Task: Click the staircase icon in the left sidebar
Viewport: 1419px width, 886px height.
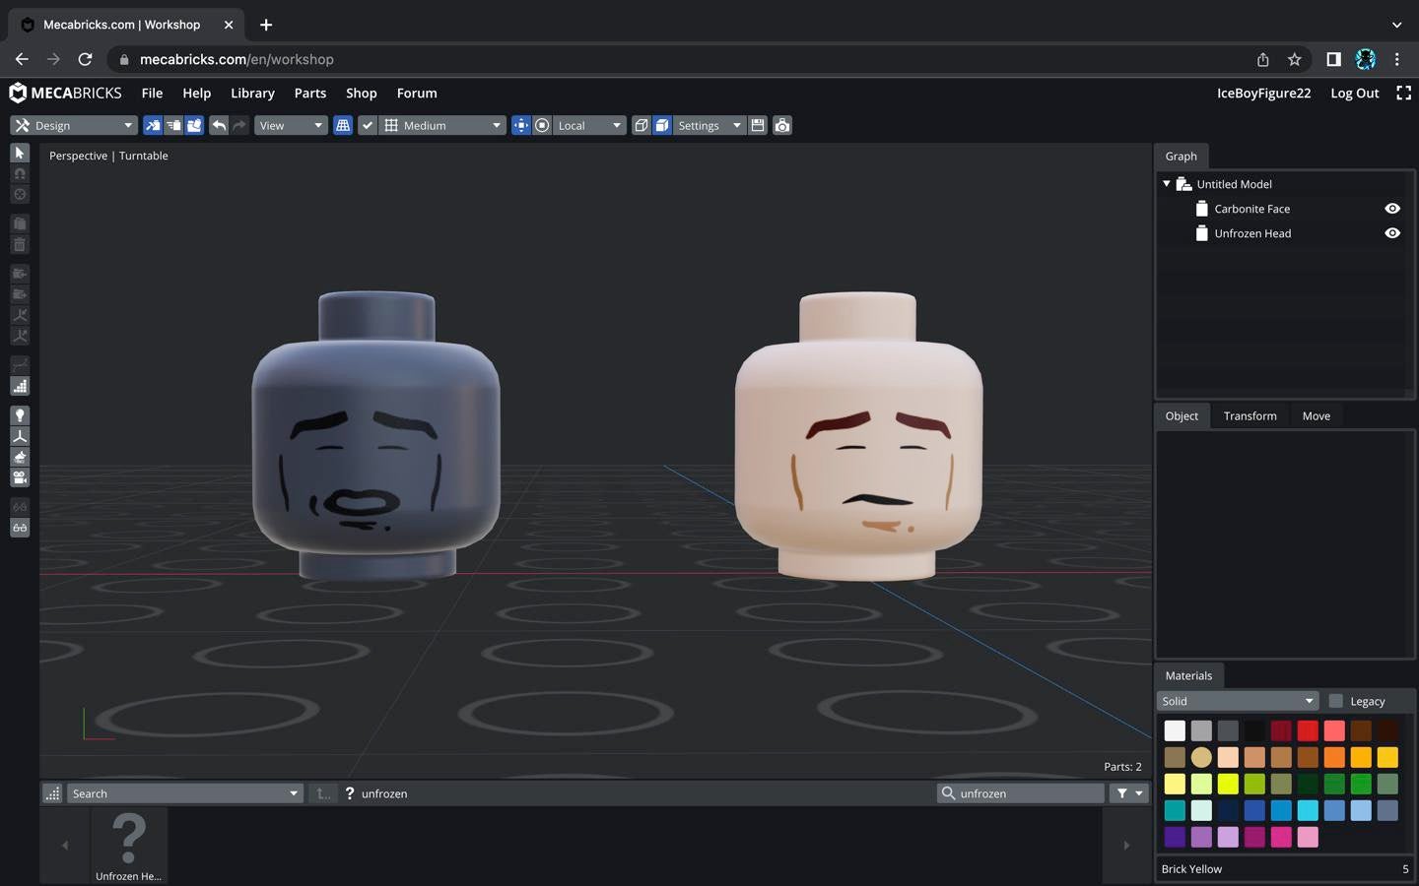Action: [20, 386]
